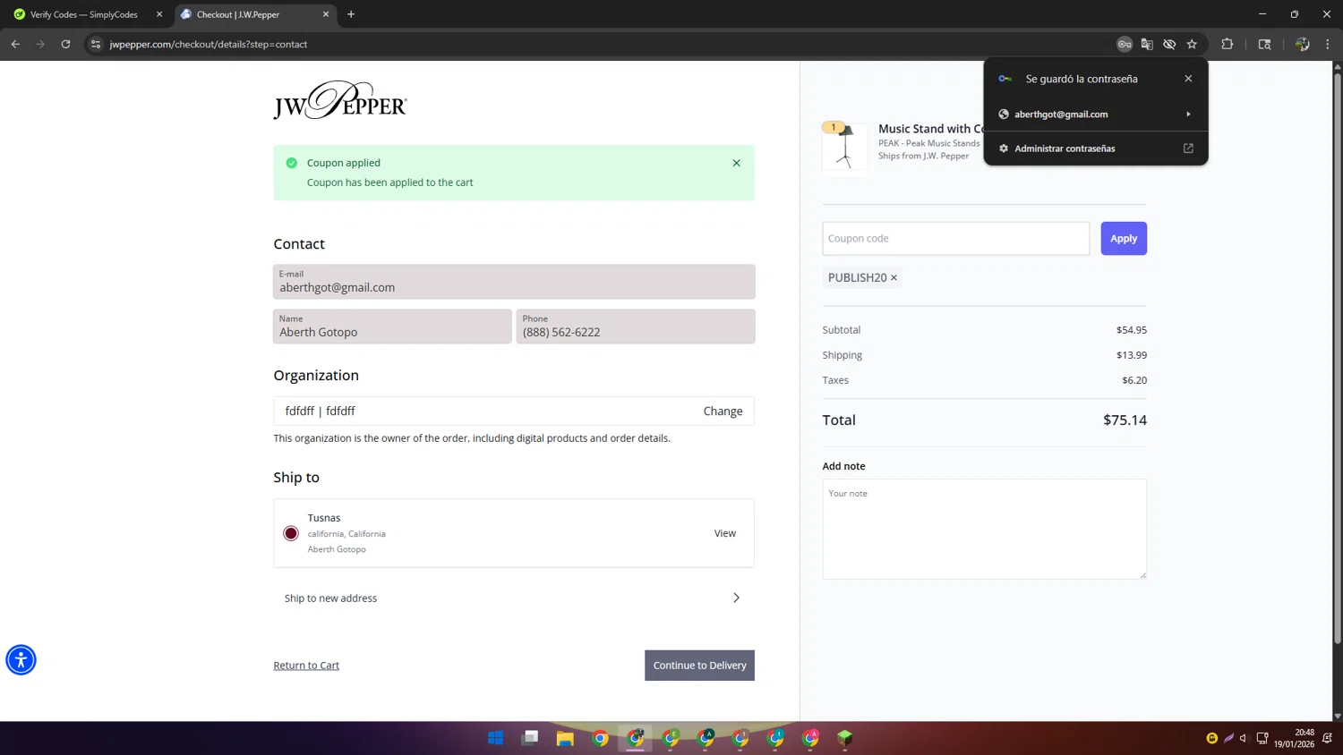
Task: Reload the page
Action: pos(65,44)
